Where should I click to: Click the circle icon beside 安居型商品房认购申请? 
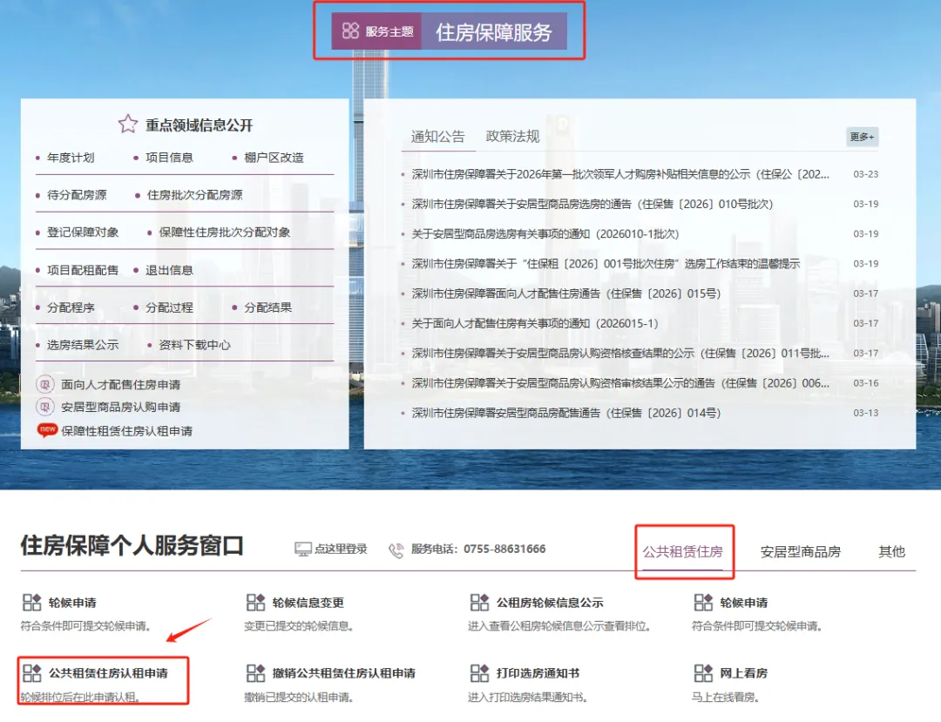[x=45, y=408]
